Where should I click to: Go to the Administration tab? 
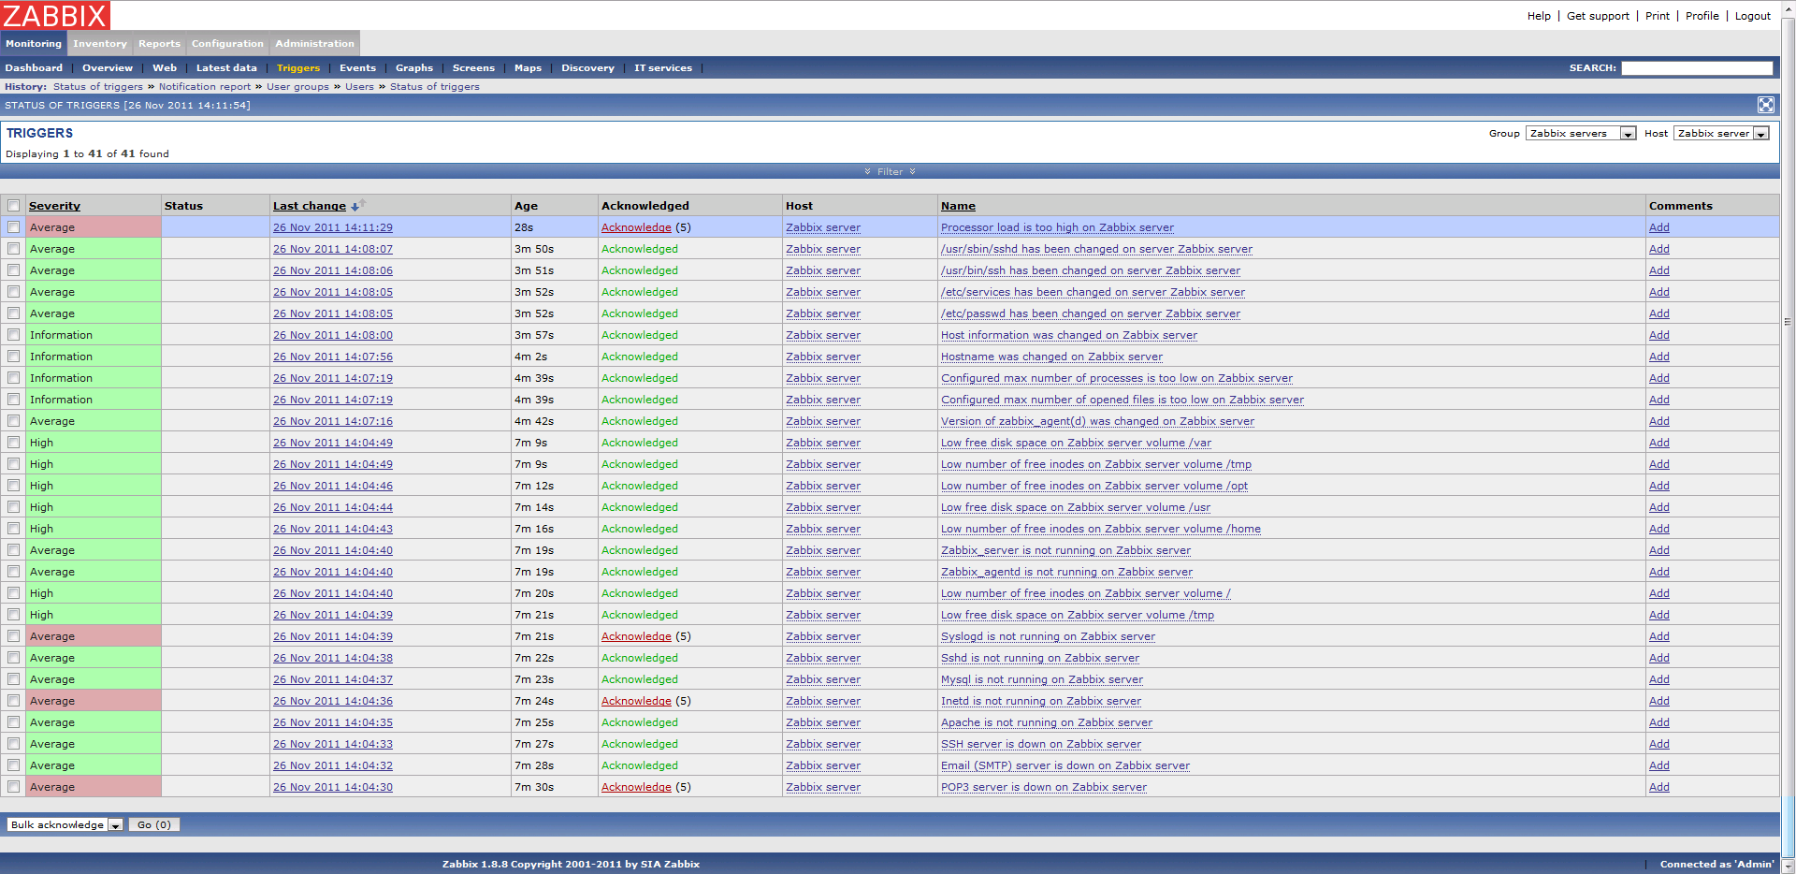click(314, 44)
